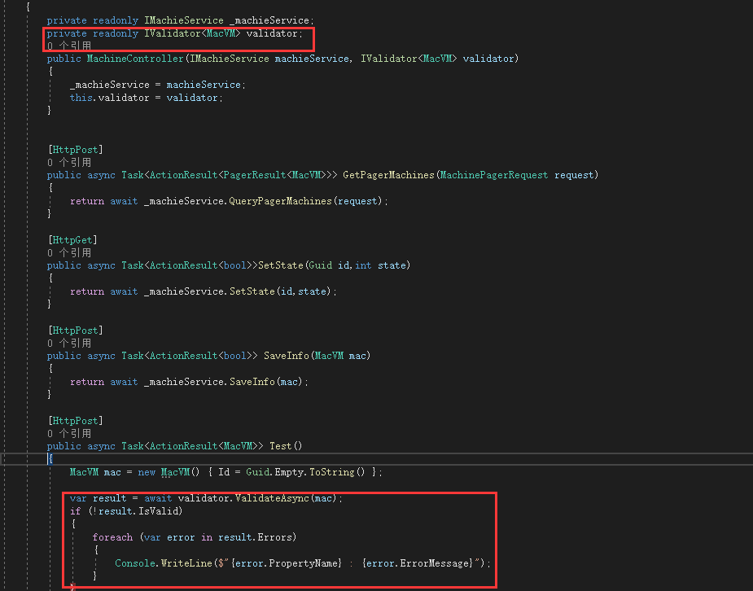Click the [HttpPost] attribute above SaveInfo

pos(74,330)
